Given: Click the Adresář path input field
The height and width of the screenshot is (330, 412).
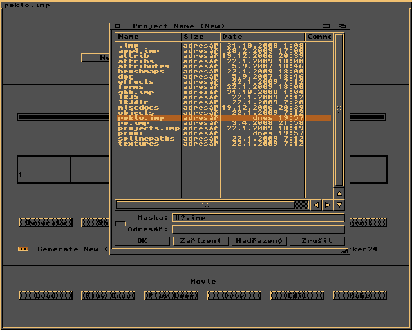Looking at the screenshot, I should click(258, 229).
